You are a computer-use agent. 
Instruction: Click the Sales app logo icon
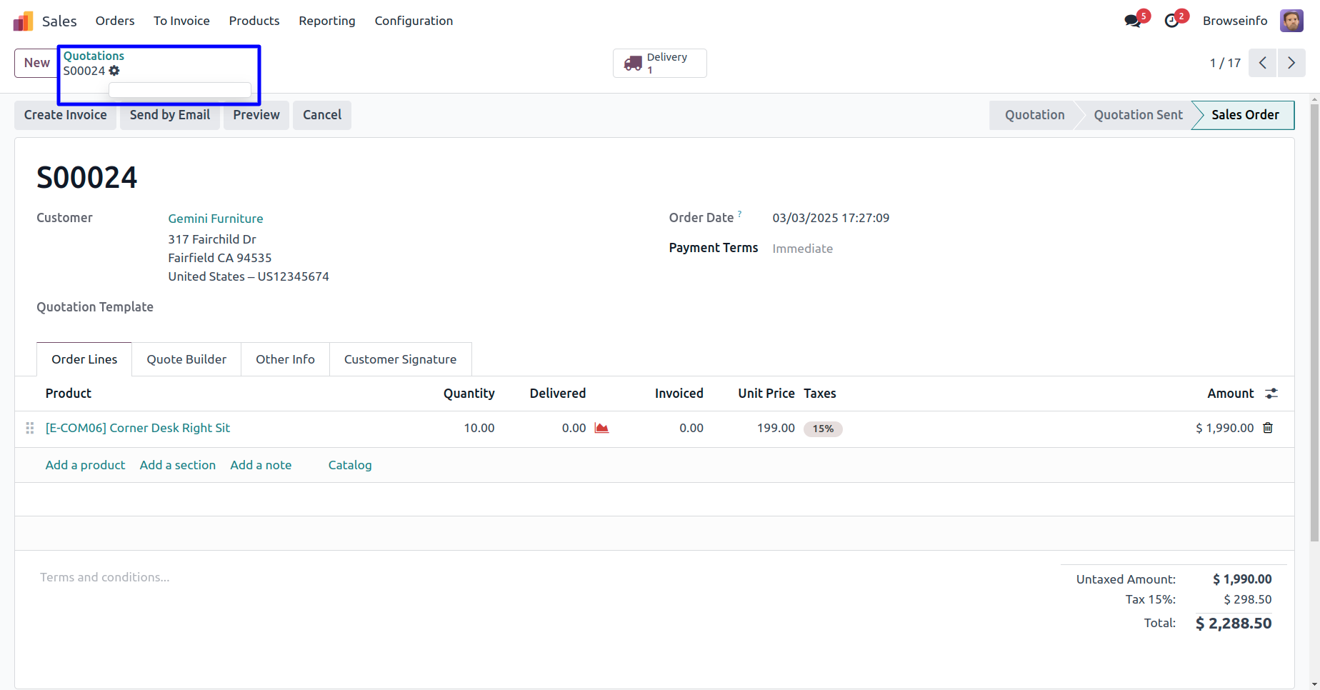tap(23, 21)
